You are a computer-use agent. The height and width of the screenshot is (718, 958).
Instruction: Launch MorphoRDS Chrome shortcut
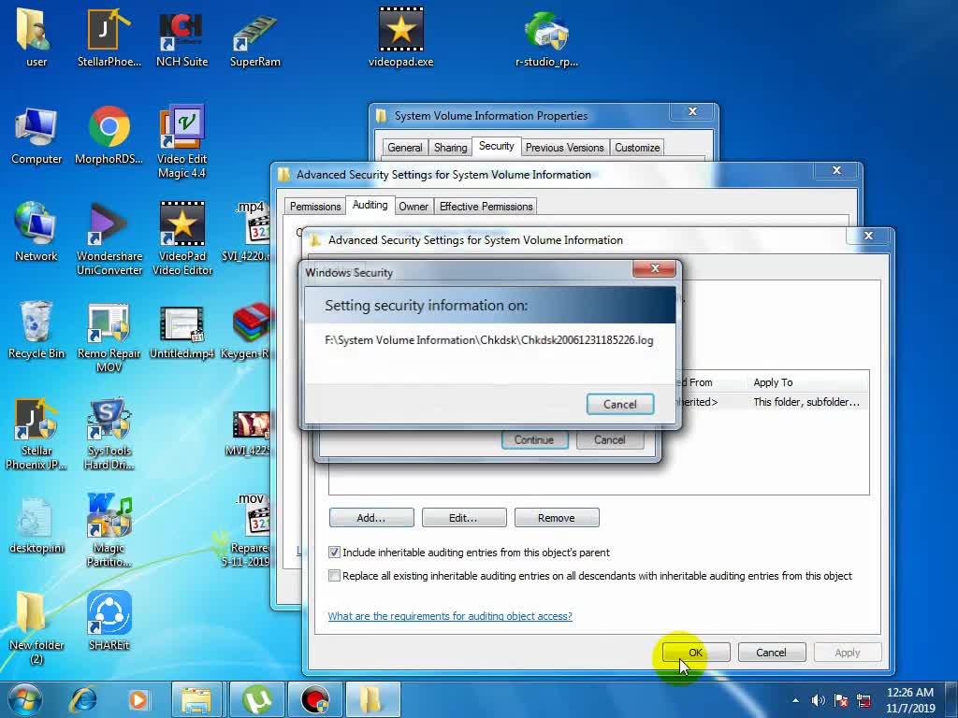tap(109, 136)
